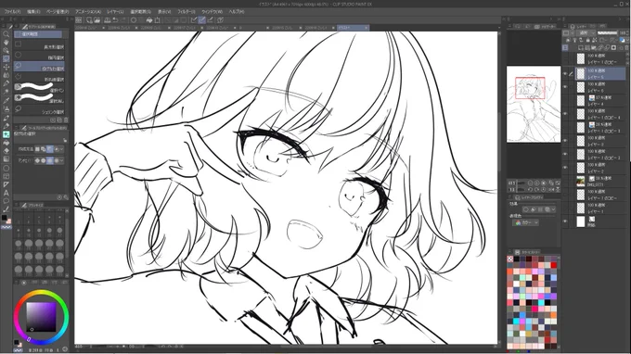Viewport: 631px width, 354px height.
Task: Click the Open file folder icon
Action: (97, 19)
